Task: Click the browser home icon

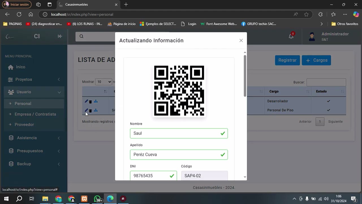Action: [x=31, y=14]
